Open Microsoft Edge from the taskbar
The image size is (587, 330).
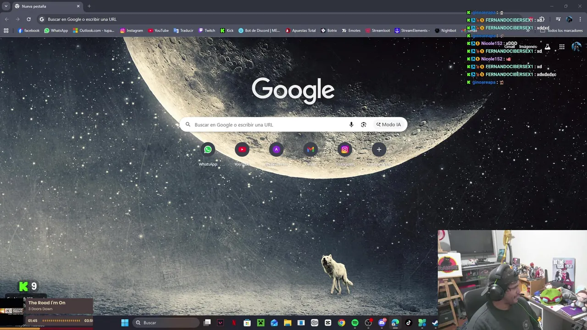395,323
